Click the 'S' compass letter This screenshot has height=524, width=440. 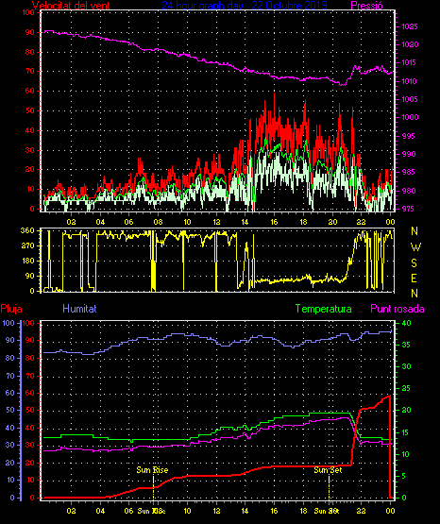tap(414, 263)
